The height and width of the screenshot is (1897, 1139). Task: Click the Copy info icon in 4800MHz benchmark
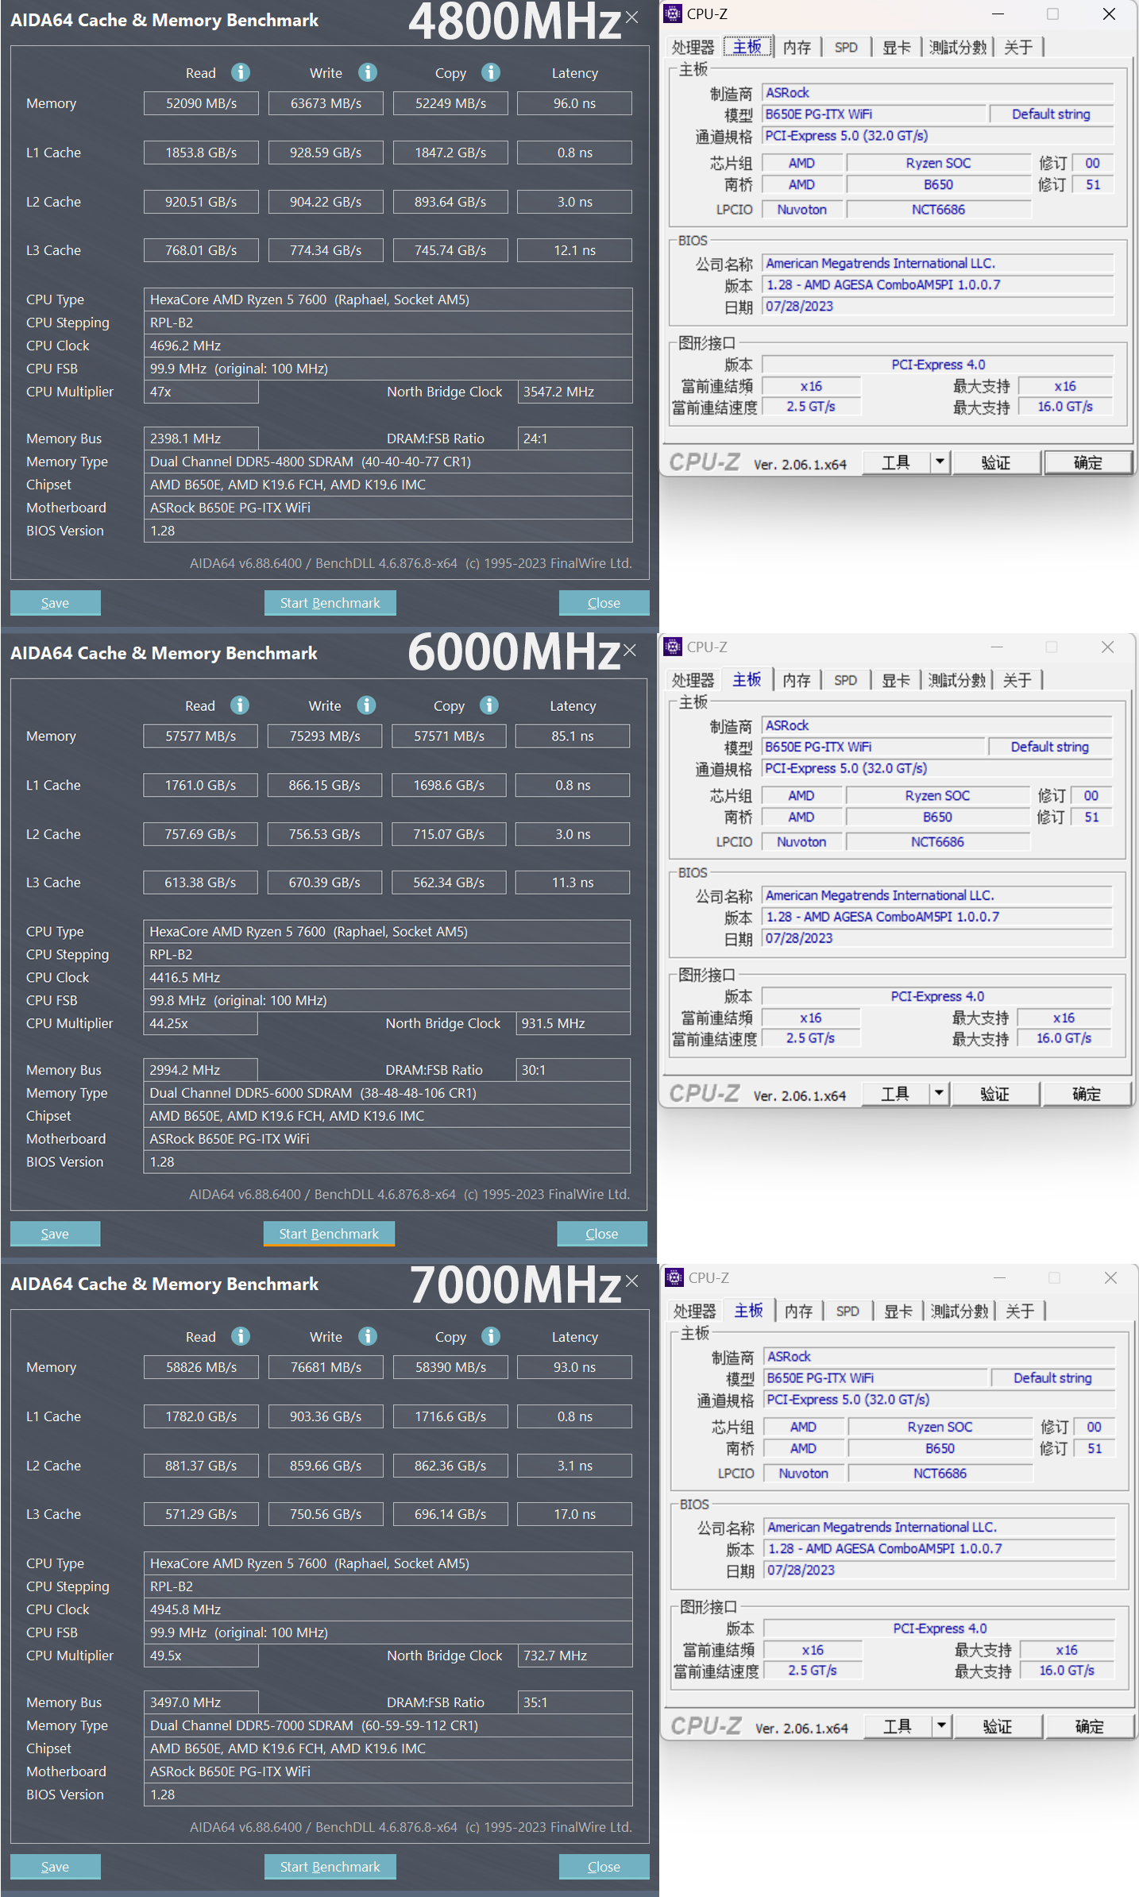(491, 72)
